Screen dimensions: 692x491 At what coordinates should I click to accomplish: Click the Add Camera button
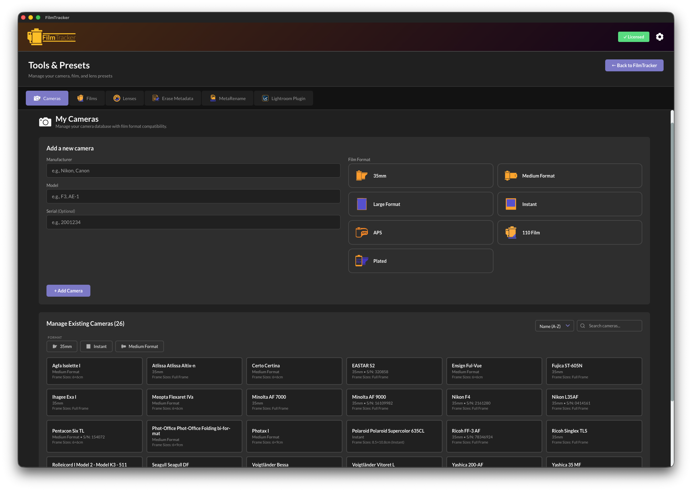coord(68,291)
